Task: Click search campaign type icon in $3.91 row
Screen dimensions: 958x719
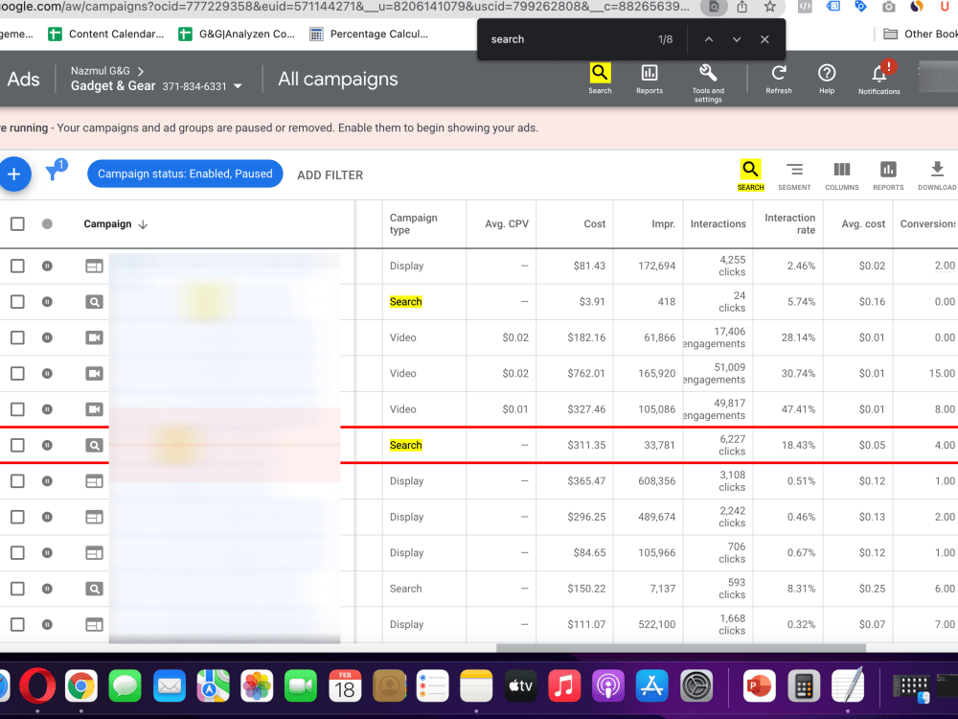Action: point(94,302)
